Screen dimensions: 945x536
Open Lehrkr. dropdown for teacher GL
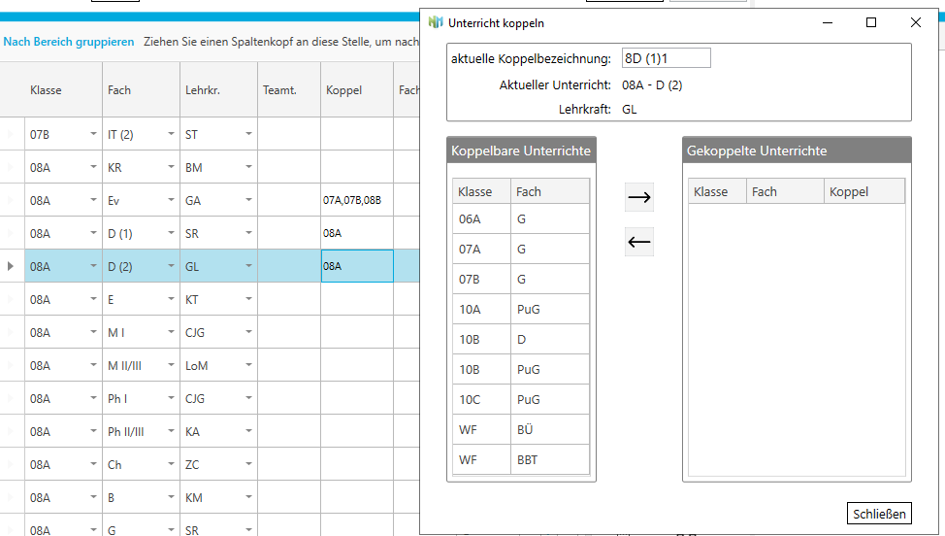point(248,266)
